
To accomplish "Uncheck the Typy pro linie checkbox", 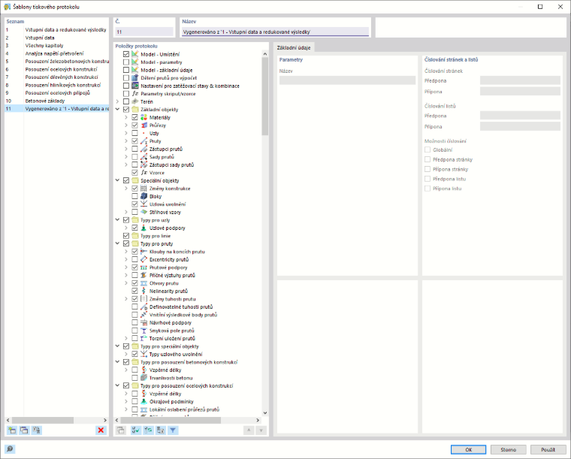I will (x=126, y=236).
